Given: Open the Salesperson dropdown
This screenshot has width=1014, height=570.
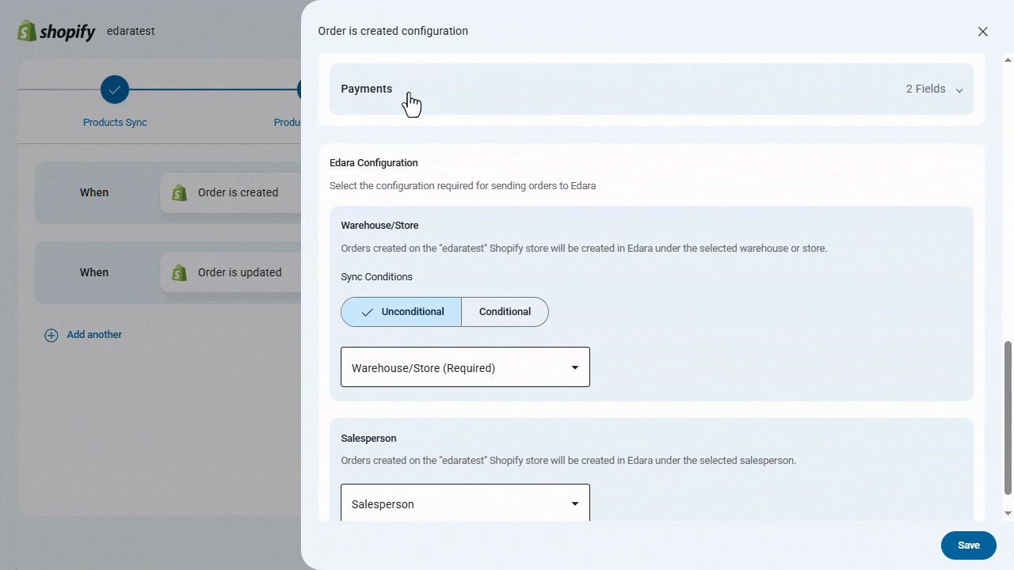Looking at the screenshot, I should point(465,503).
